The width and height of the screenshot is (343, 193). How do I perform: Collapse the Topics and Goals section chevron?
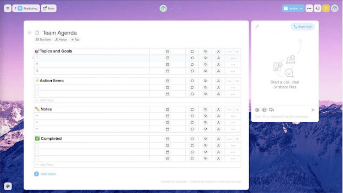(x=237, y=52)
